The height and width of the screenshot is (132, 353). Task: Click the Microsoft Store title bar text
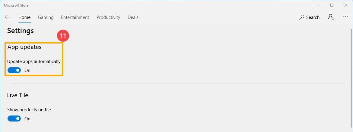coord(16,5)
